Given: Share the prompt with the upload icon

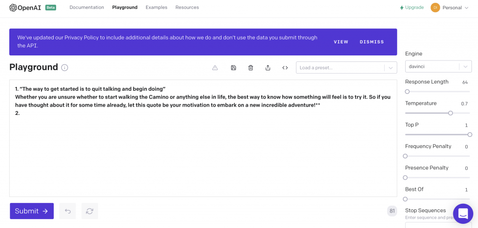Looking at the screenshot, I should (x=267, y=68).
